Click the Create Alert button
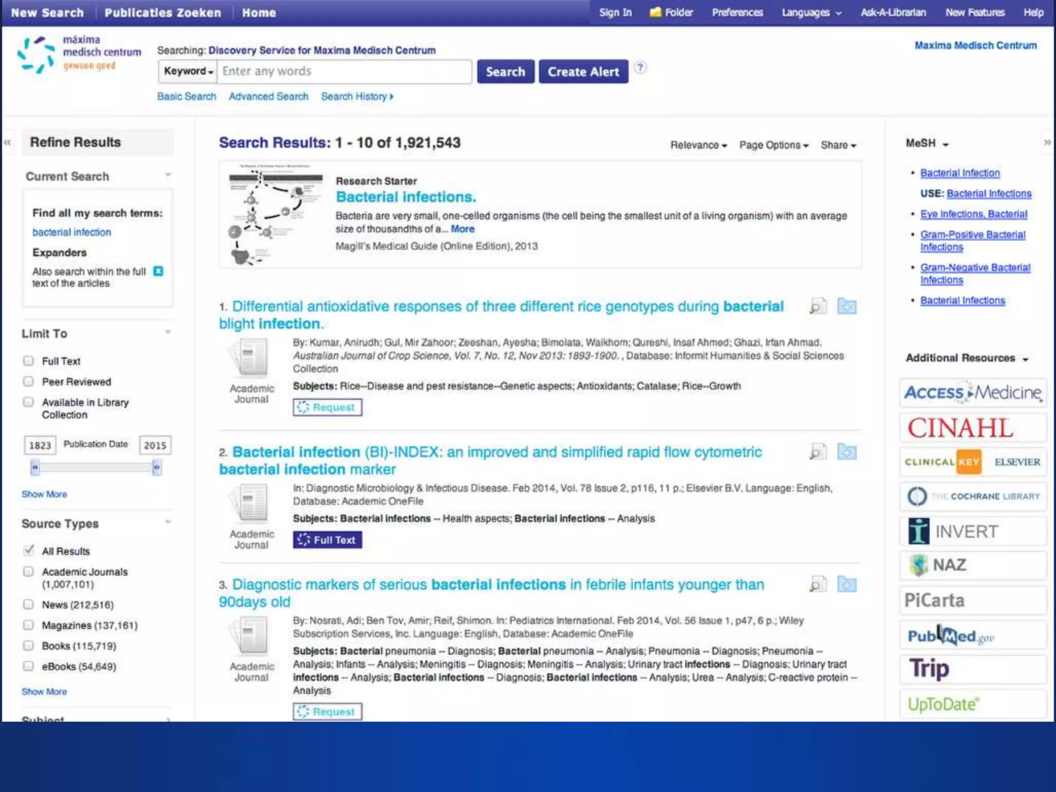Viewport: 1056px width, 792px height. pos(583,72)
